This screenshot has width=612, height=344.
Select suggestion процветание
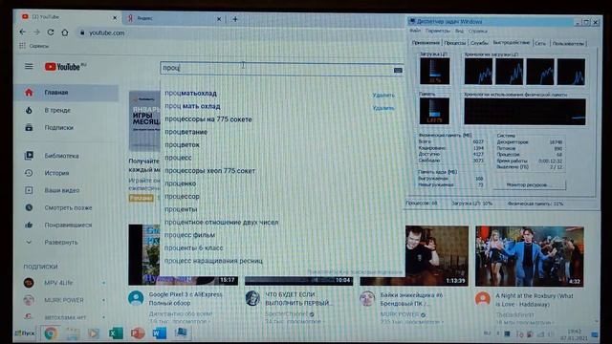coord(186,132)
